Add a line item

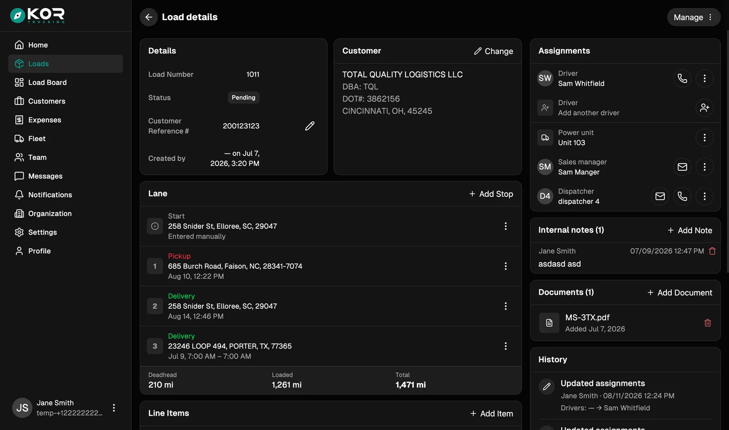tap(492, 414)
